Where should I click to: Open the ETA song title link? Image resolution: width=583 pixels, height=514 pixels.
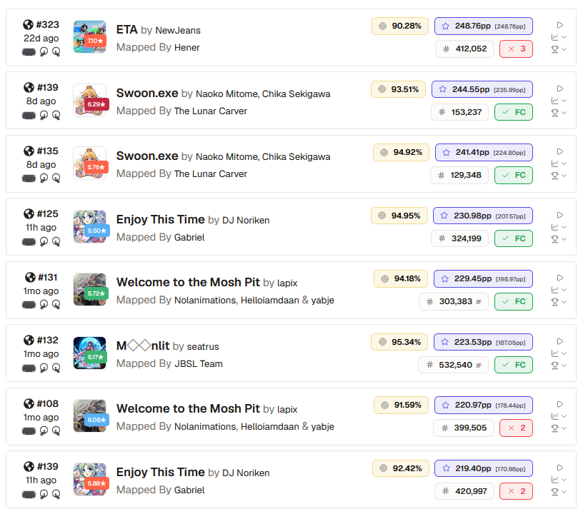click(x=126, y=30)
